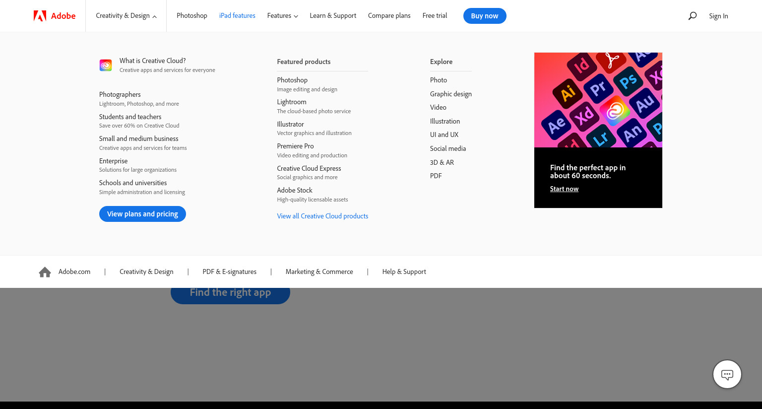The image size is (762, 409).
Task: Explore the Video category
Action: tap(438, 107)
